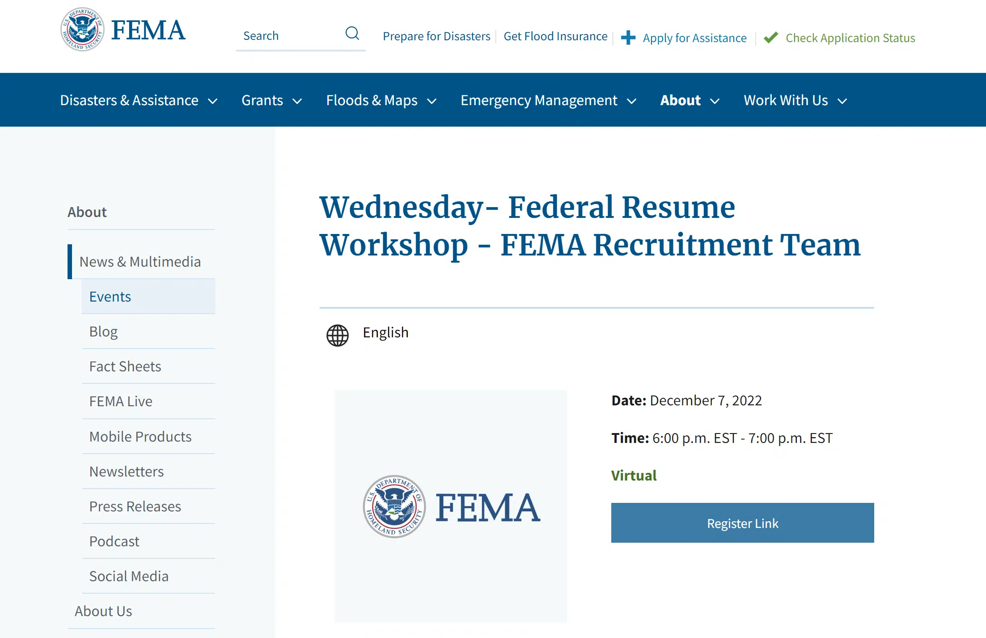
Task: Click the globe language icon
Action: [338, 335]
